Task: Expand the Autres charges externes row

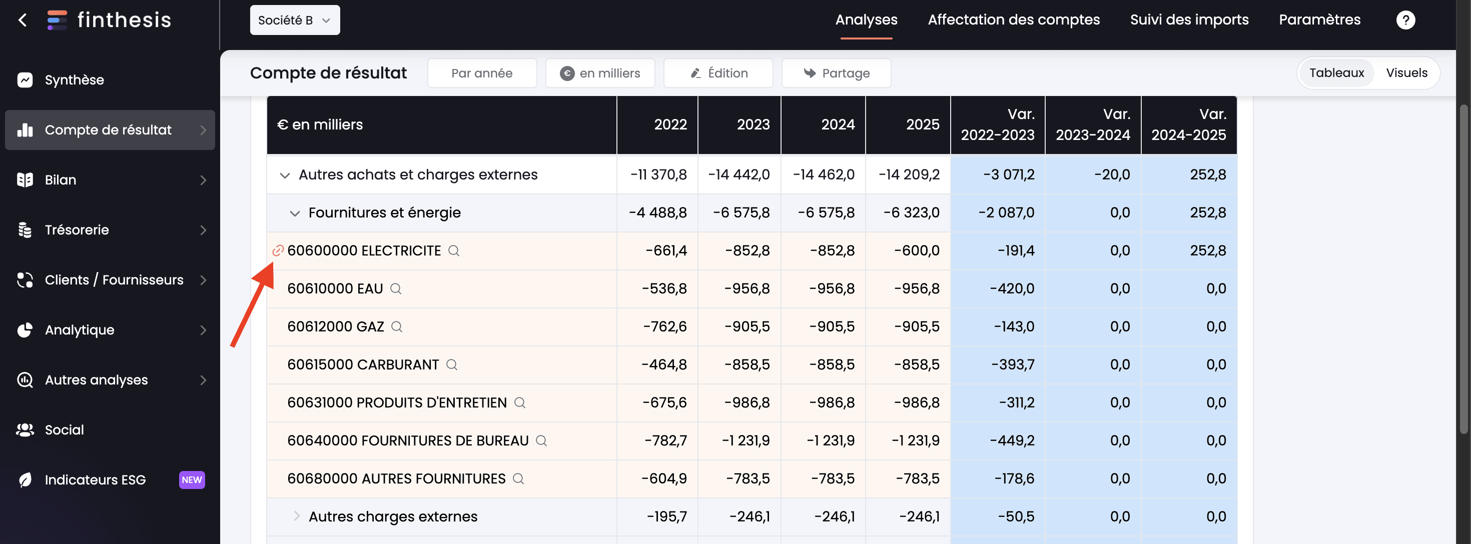Action: 296,516
